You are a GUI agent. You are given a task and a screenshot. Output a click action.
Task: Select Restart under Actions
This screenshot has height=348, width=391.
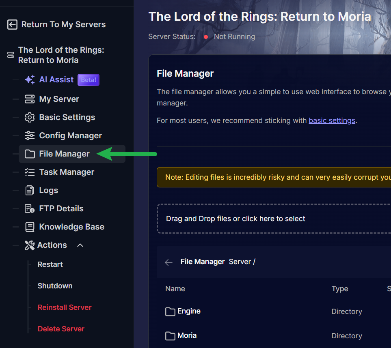click(x=50, y=264)
